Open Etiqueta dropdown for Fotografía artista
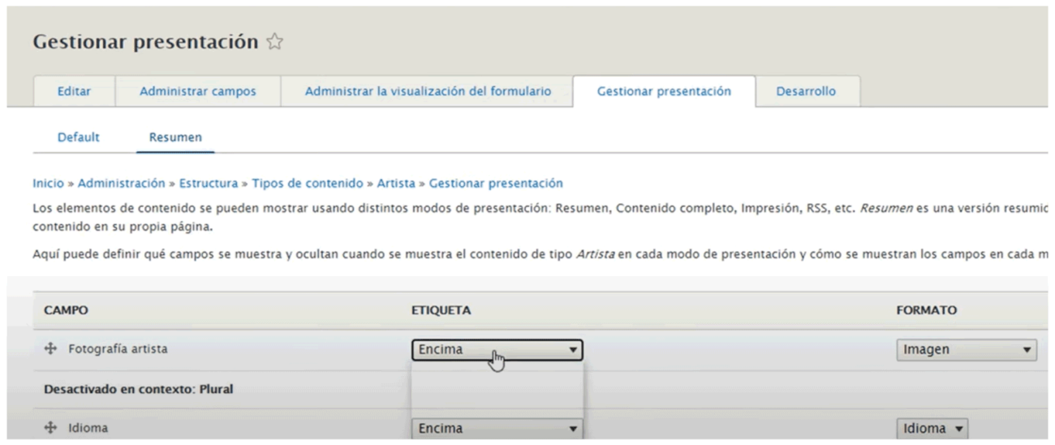The width and height of the screenshot is (1055, 445). pyautogui.click(x=497, y=350)
